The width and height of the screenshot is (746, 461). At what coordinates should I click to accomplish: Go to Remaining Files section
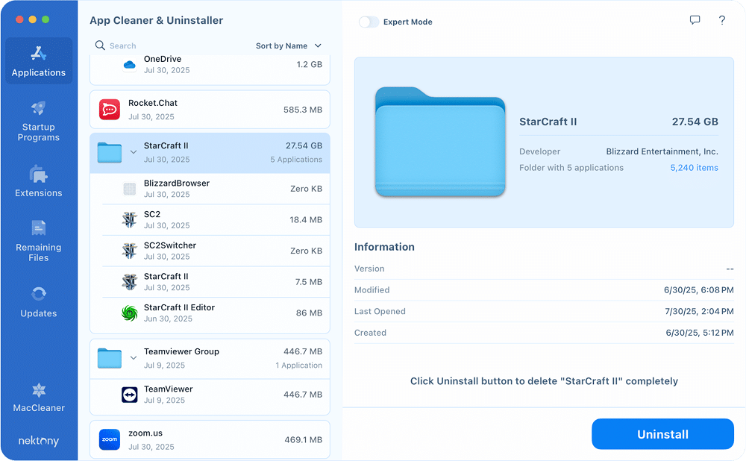tap(39, 241)
